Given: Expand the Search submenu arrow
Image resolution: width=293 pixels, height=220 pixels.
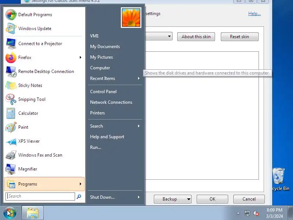Looking at the screenshot, I should click(139, 126).
